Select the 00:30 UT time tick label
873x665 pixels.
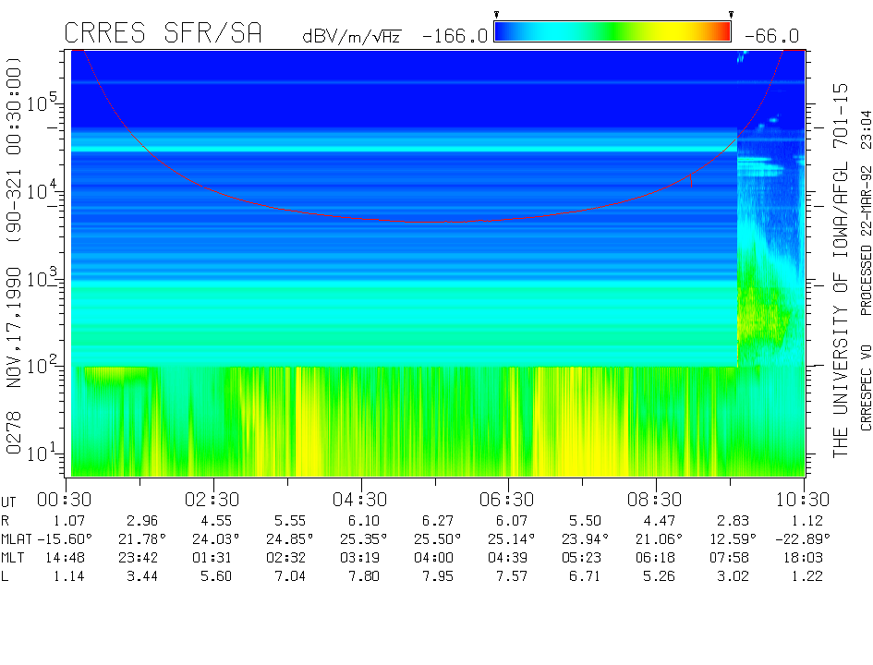[67, 499]
